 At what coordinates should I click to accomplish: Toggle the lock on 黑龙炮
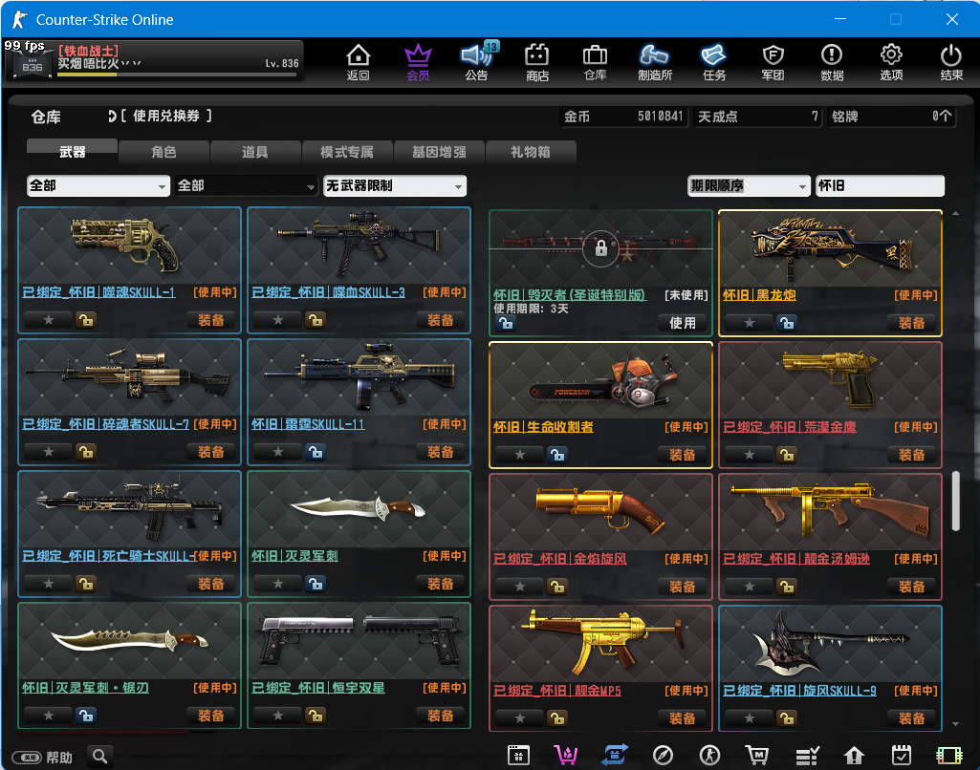[786, 323]
